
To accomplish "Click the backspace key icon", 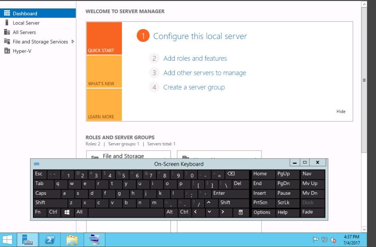I will point(237,174).
